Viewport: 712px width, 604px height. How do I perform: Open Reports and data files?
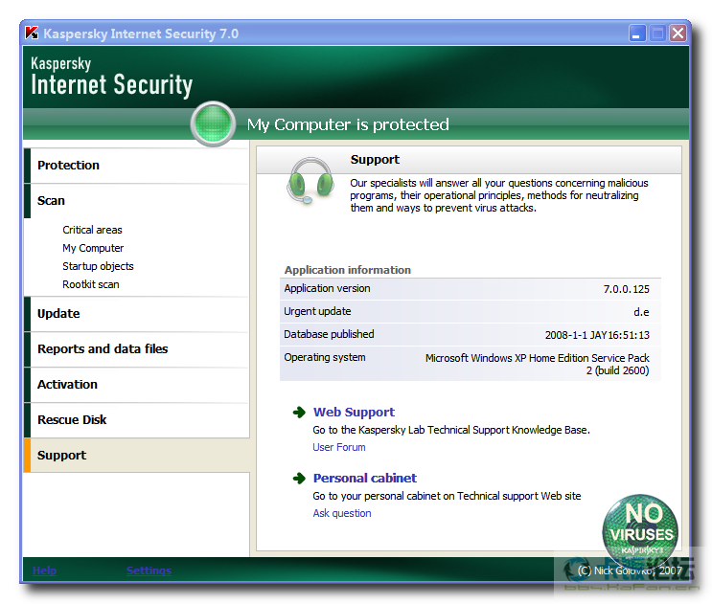136,349
